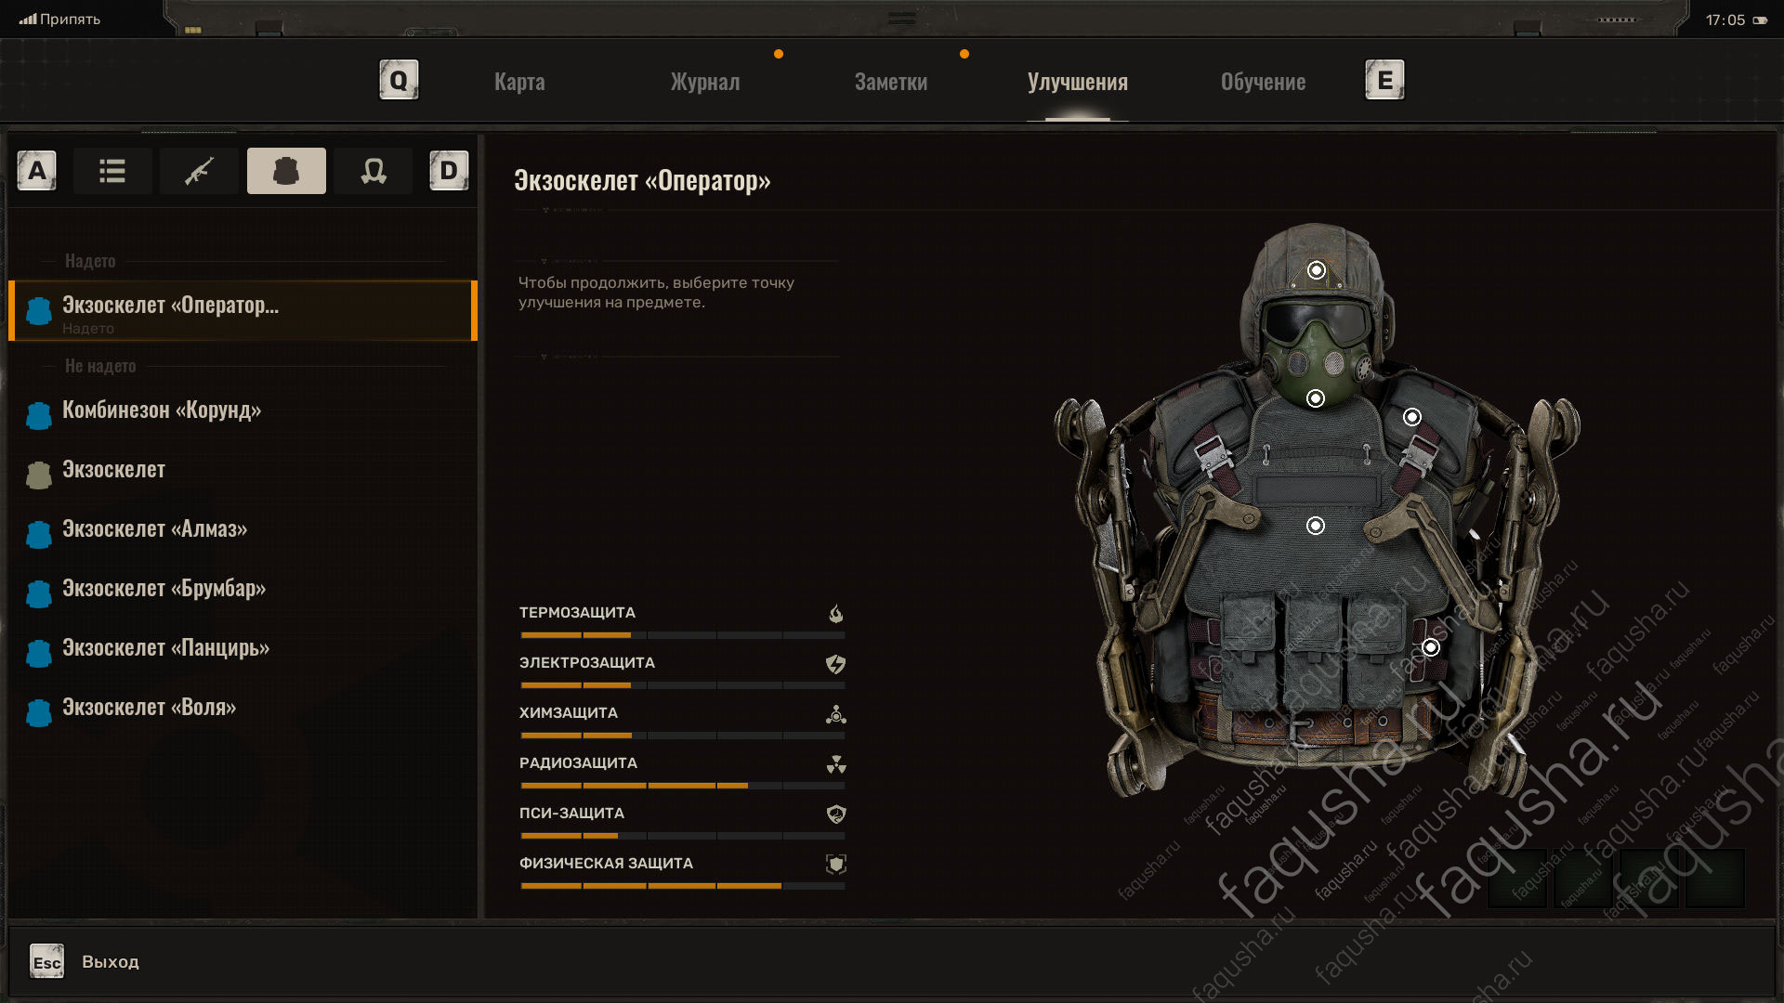This screenshot has width=1784, height=1003.
Task: Click the E next-tab key icon
Action: coord(1384,81)
